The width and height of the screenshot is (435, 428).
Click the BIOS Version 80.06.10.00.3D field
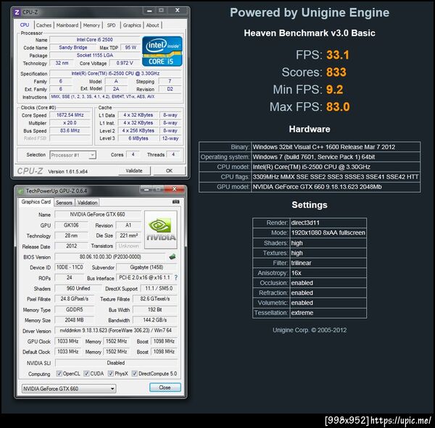pos(110,256)
